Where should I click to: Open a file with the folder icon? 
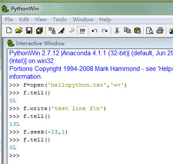(19, 30)
